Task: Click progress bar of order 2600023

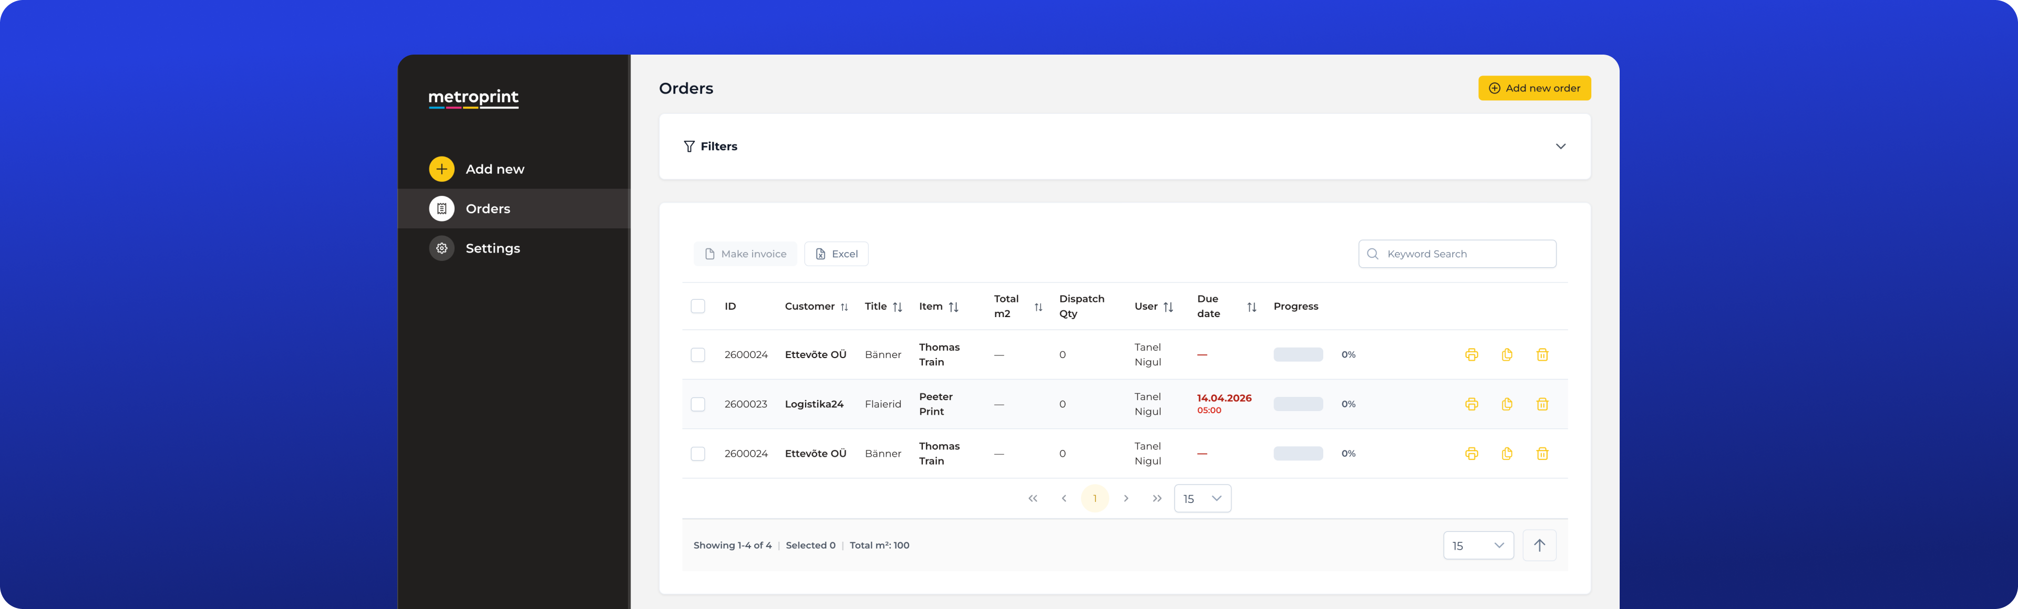Action: click(1298, 404)
